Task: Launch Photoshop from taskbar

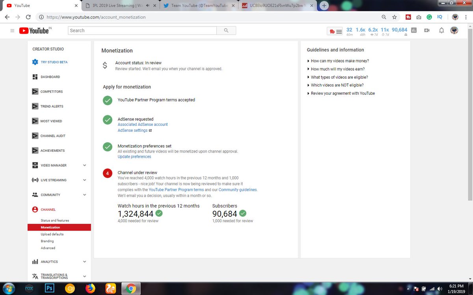Action: [50, 288]
